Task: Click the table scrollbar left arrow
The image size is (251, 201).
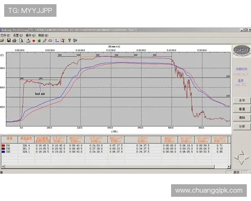Action: (3, 167)
